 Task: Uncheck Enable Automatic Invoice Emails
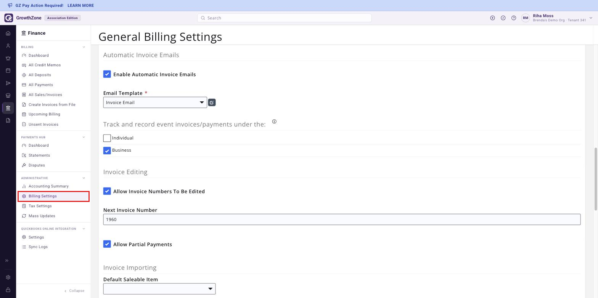click(107, 74)
